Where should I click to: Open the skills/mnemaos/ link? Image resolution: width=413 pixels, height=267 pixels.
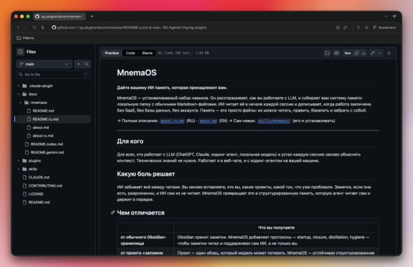[x=274, y=121]
